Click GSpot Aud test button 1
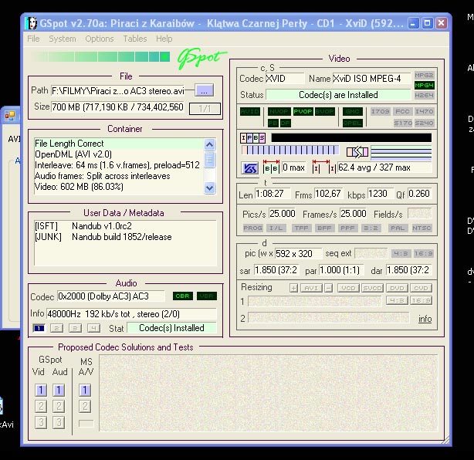 tap(59, 391)
